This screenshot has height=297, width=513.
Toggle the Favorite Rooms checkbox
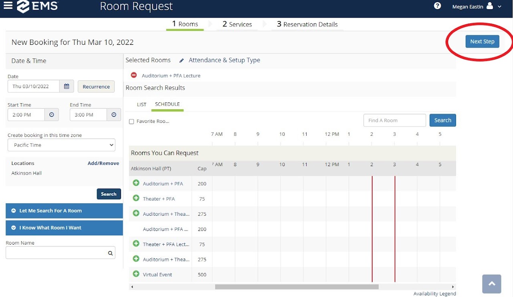pos(131,122)
